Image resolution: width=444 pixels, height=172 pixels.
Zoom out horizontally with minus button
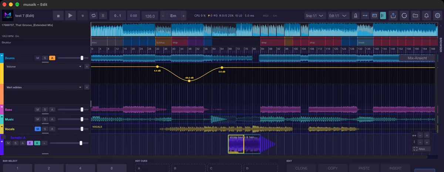[x=421, y=135]
